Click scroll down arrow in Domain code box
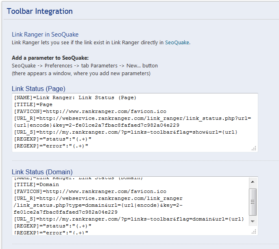 point(253,221)
